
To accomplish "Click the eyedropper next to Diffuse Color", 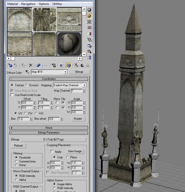I will pos(27,72).
